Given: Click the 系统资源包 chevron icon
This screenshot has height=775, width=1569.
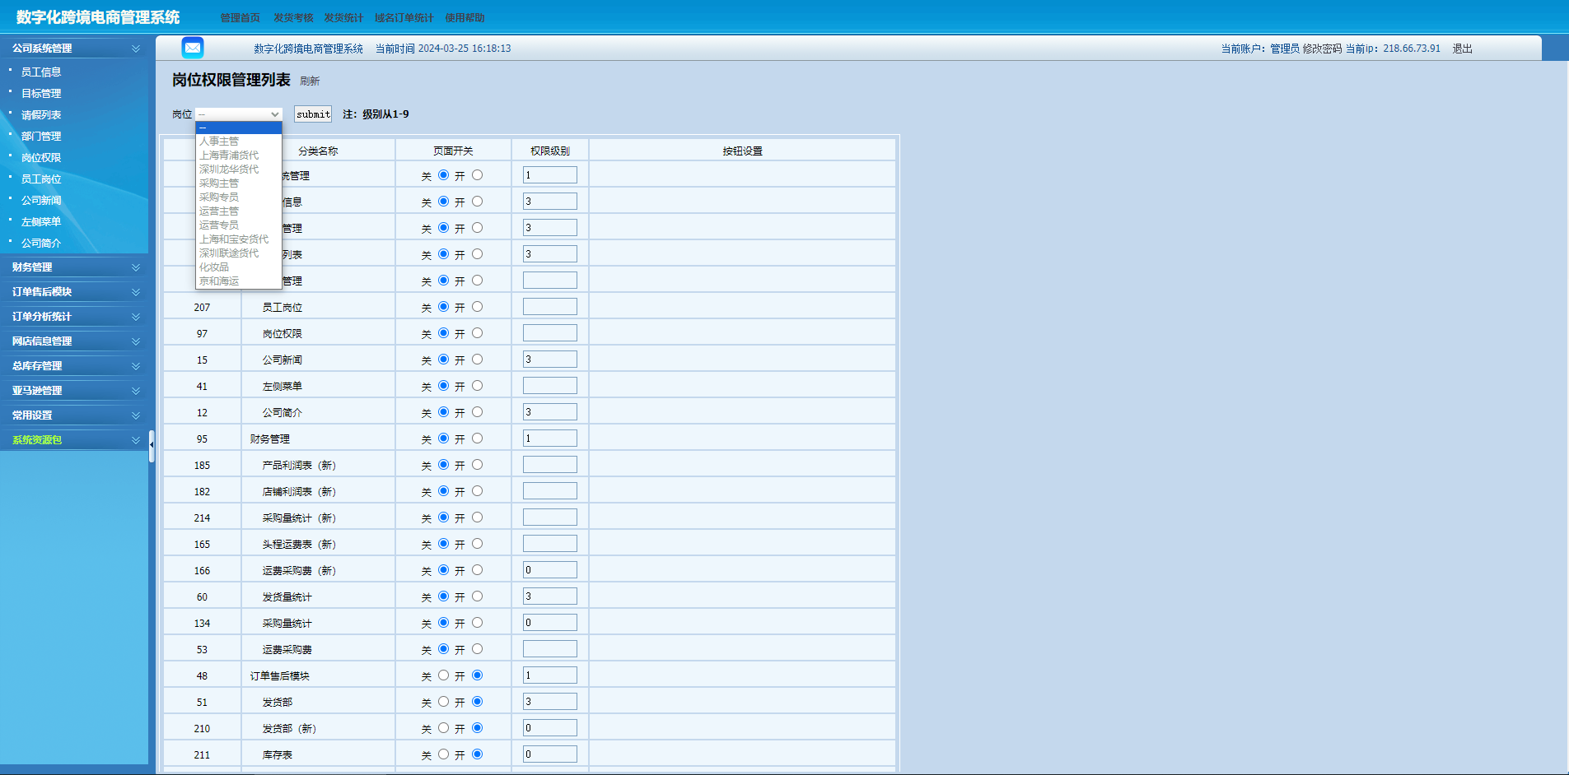Looking at the screenshot, I should point(136,440).
